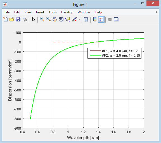Select the Edit Plot arrow tool

click(x=34, y=19)
